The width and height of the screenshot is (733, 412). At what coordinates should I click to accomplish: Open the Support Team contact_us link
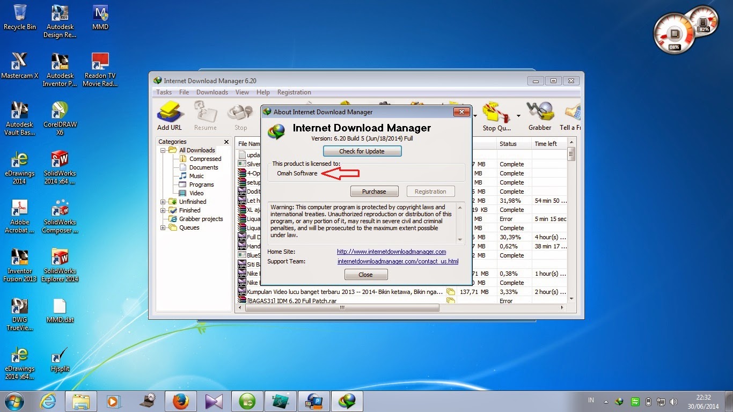398,261
